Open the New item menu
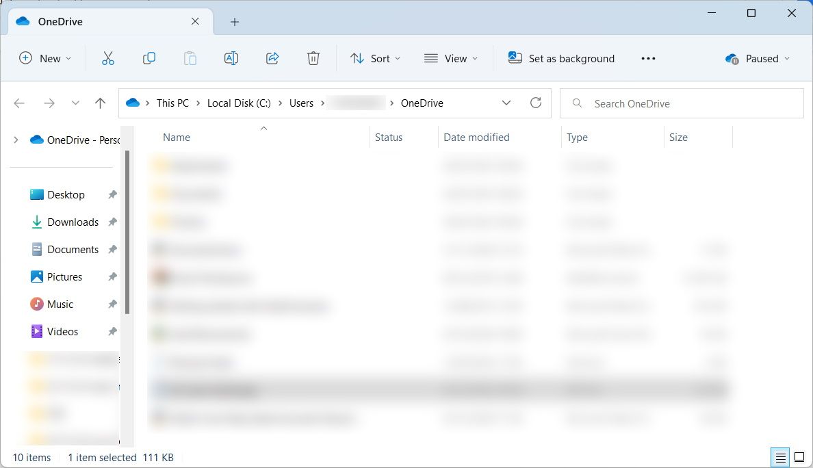This screenshot has width=813, height=468. (45, 59)
